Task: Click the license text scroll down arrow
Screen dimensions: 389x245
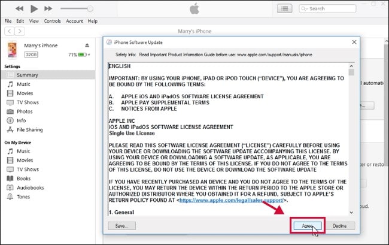Action: (x=351, y=213)
